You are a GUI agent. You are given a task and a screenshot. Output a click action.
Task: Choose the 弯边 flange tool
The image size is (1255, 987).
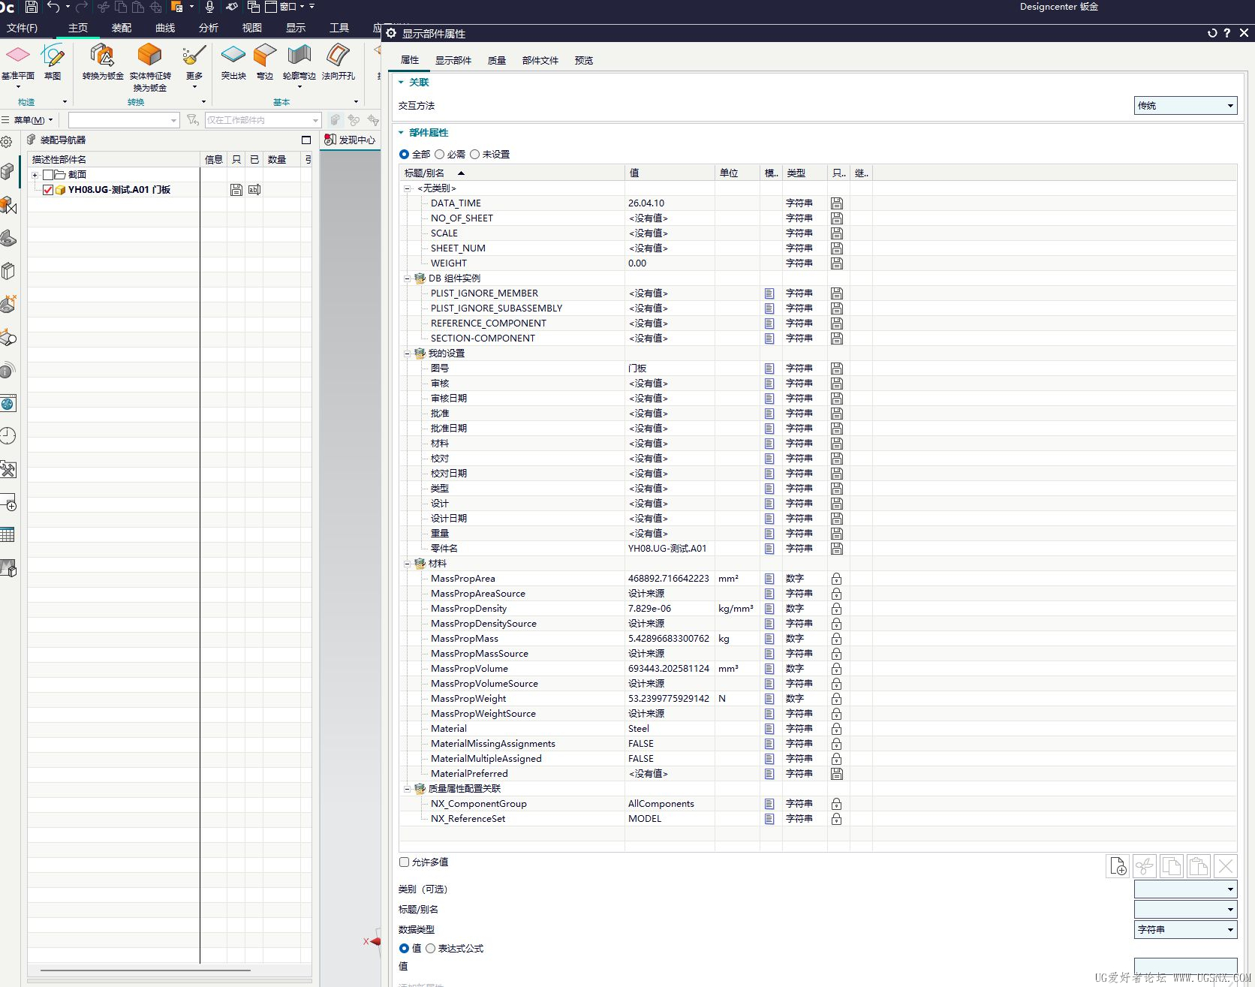pyautogui.click(x=265, y=62)
